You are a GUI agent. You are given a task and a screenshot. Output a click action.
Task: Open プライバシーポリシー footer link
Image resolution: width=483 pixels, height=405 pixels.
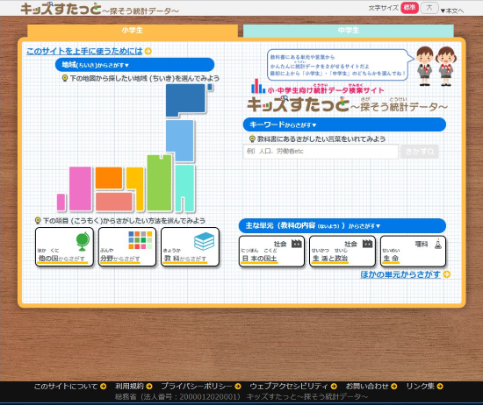pos(197,387)
